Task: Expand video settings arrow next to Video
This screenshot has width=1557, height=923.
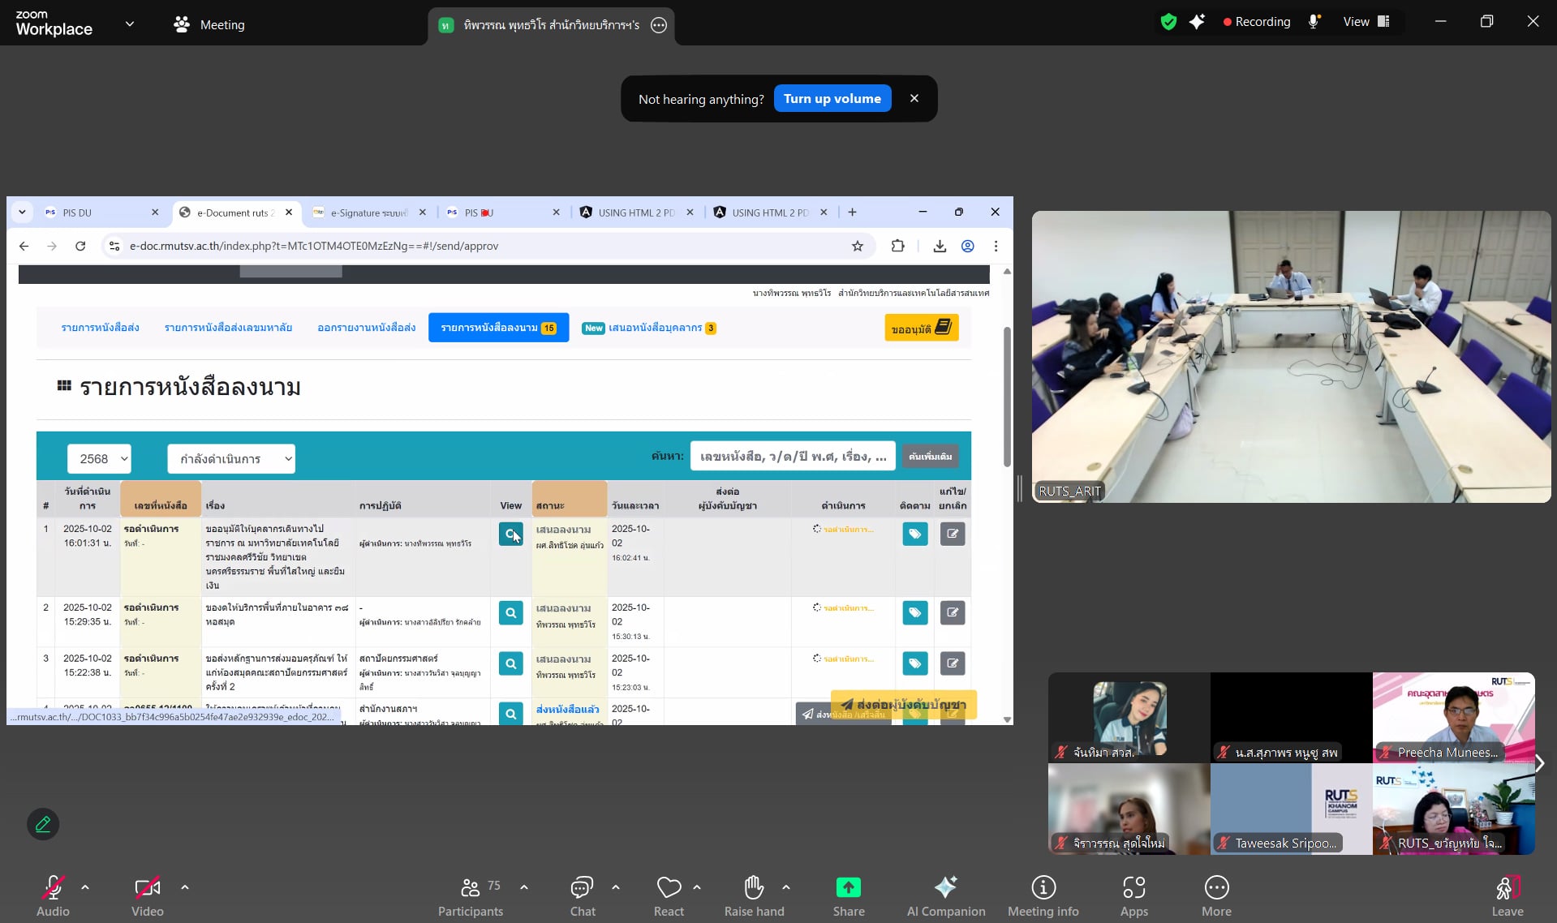Action: [x=185, y=887]
